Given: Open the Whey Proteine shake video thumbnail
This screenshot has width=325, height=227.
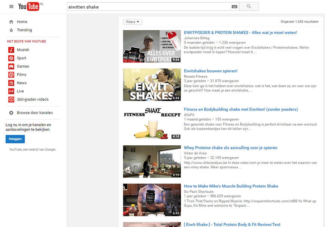Looking at the screenshot, I should point(152,162).
